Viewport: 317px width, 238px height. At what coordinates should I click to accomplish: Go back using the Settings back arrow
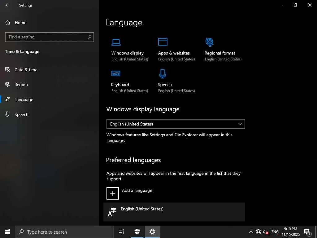pyautogui.click(x=7, y=5)
